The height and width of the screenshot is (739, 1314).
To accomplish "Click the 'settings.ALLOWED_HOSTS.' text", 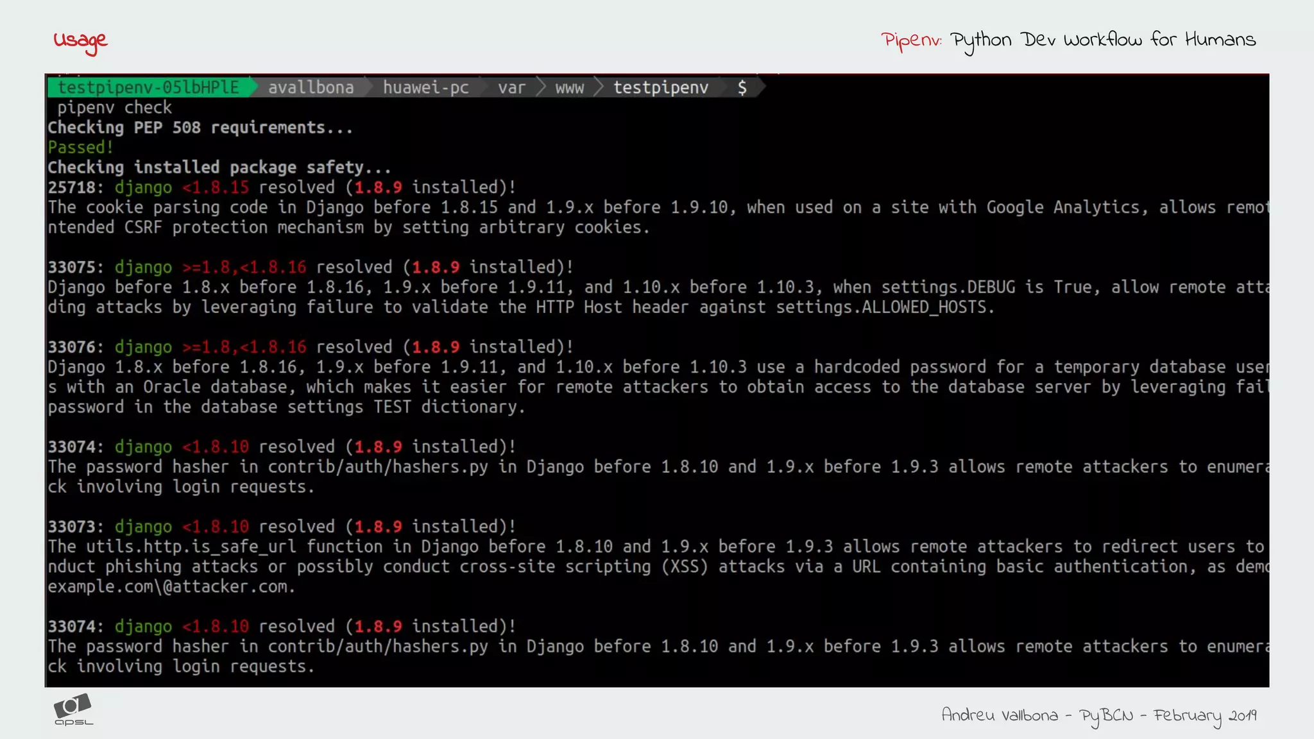I will coord(885,307).
